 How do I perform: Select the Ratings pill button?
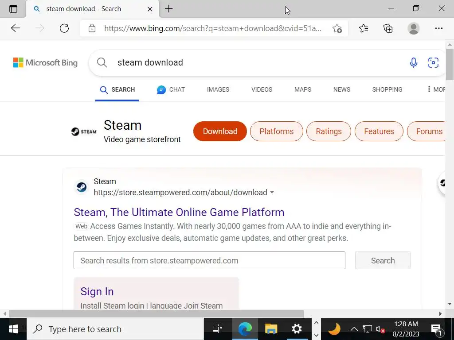[329, 131]
